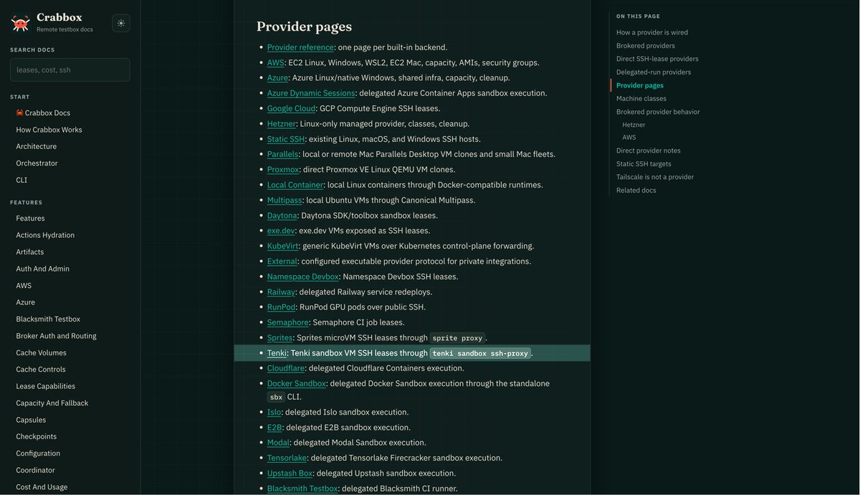This screenshot has height=495, width=860.
Task: Open Configuration sidebar page
Action: 38,453
